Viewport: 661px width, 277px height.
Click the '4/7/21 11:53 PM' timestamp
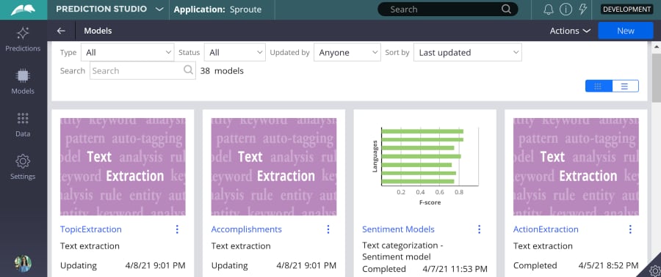pyautogui.click(x=455, y=269)
